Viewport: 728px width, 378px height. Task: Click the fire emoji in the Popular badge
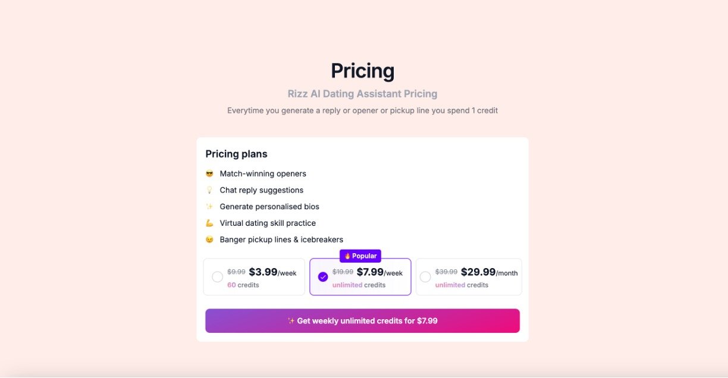348,256
